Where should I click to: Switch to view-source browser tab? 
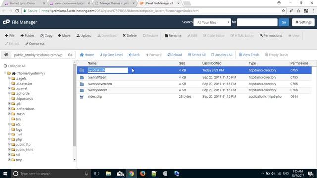click(69, 3)
